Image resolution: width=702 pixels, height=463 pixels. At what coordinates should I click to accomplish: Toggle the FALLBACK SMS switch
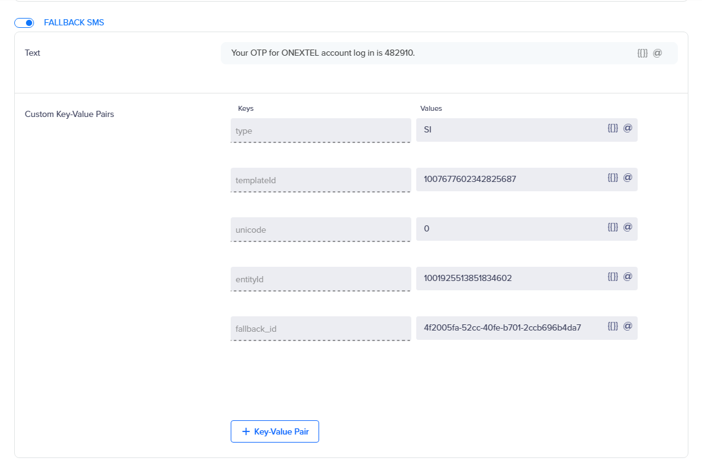tap(24, 23)
